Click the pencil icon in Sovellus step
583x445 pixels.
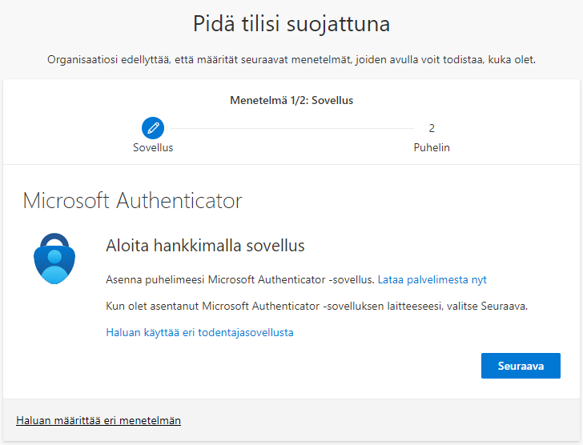pyautogui.click(x=153, y=127)
